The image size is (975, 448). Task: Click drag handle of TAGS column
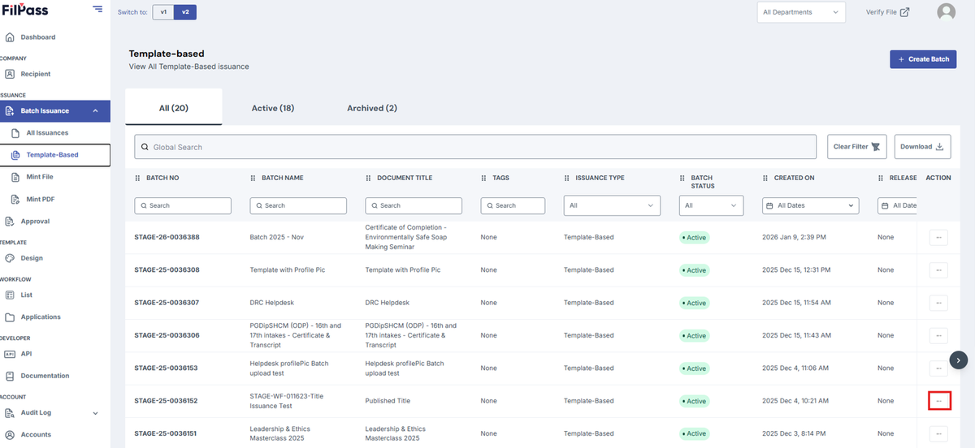pos(484,178)
